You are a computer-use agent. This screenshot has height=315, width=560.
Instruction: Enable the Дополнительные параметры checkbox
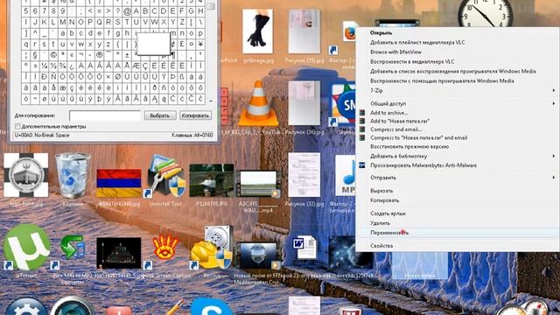click(x=17, y=126)
